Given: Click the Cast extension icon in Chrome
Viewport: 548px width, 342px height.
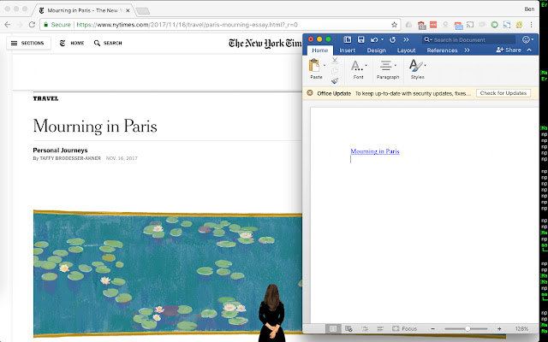Looking at the screenshot, I should [x=470, y=25].
